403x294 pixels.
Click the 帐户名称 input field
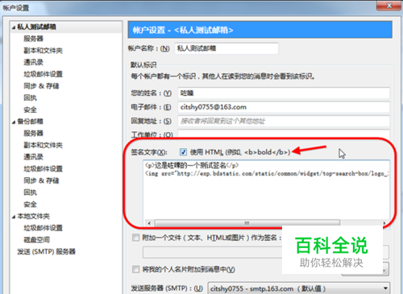click(x=226, y=48)
